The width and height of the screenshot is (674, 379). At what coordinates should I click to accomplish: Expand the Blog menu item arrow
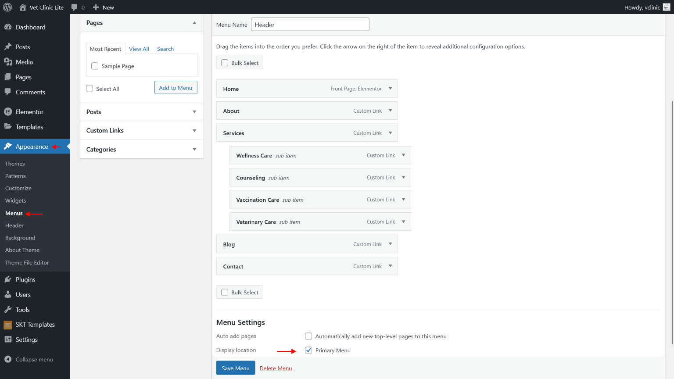coord(390,244)
